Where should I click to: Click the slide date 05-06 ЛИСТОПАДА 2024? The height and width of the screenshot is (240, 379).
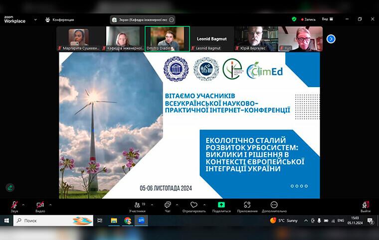(x=166, y=188)
